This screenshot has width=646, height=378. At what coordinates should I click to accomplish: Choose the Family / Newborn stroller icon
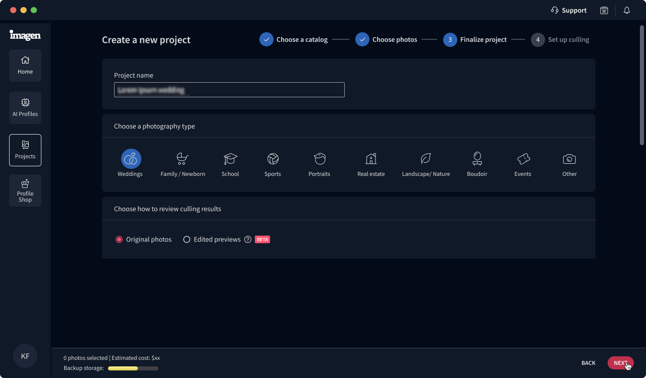(x=183, y=159)
